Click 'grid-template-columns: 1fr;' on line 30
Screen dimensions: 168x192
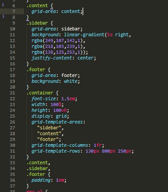pos(68,145)
